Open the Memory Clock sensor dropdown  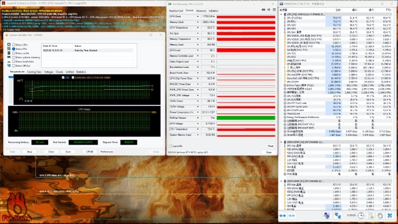198,22
